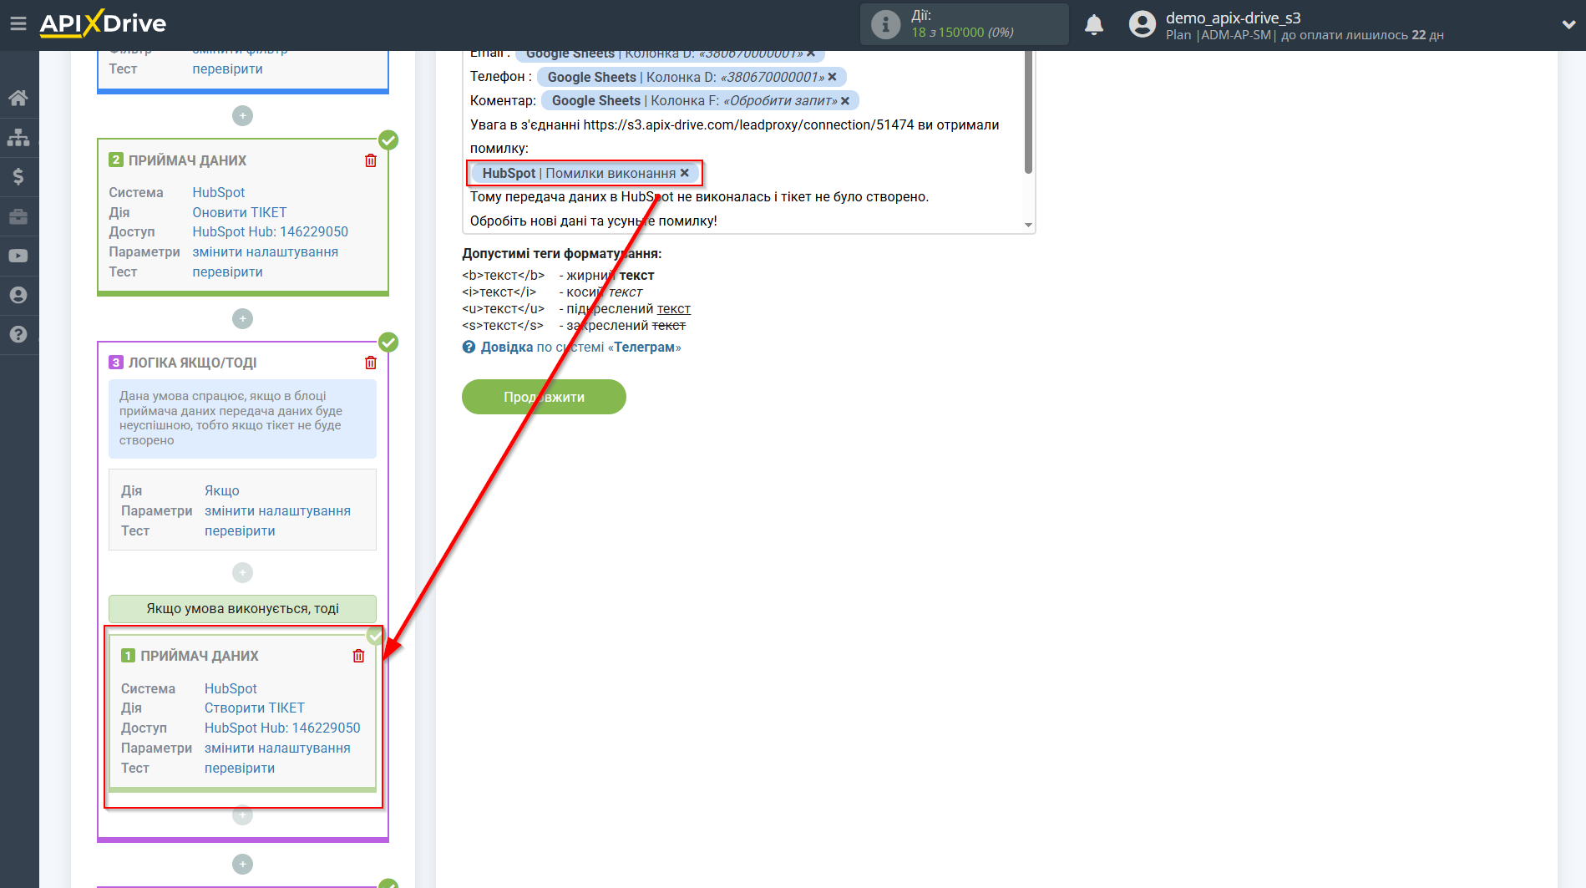Click the Довідка question mark icon

tap(469, 347)
